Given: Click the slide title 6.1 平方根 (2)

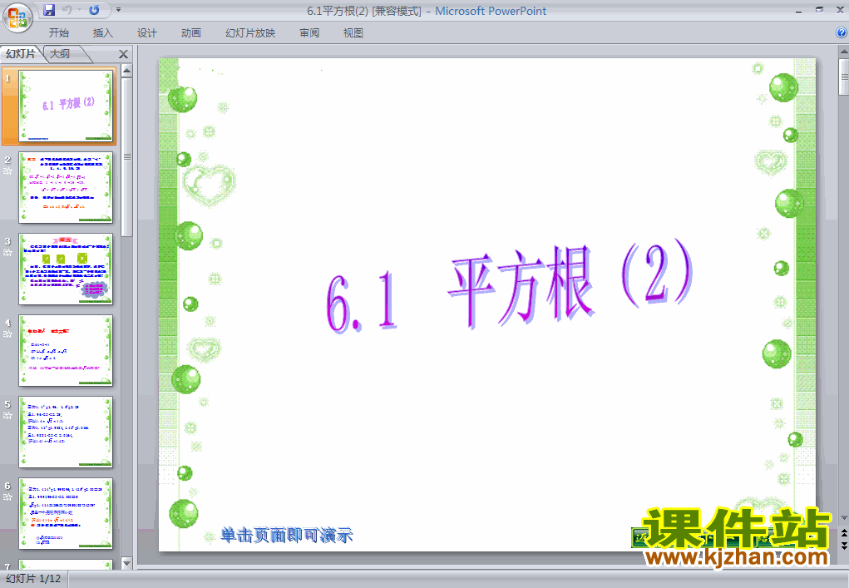Looking at the screenshot, I should click(x=509, y=285).
